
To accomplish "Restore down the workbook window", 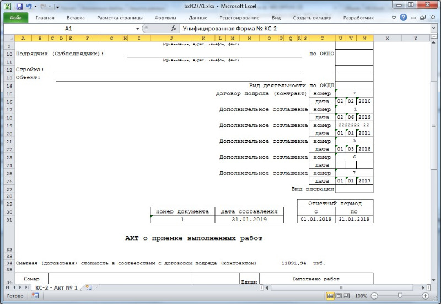I will coord(423,18).
